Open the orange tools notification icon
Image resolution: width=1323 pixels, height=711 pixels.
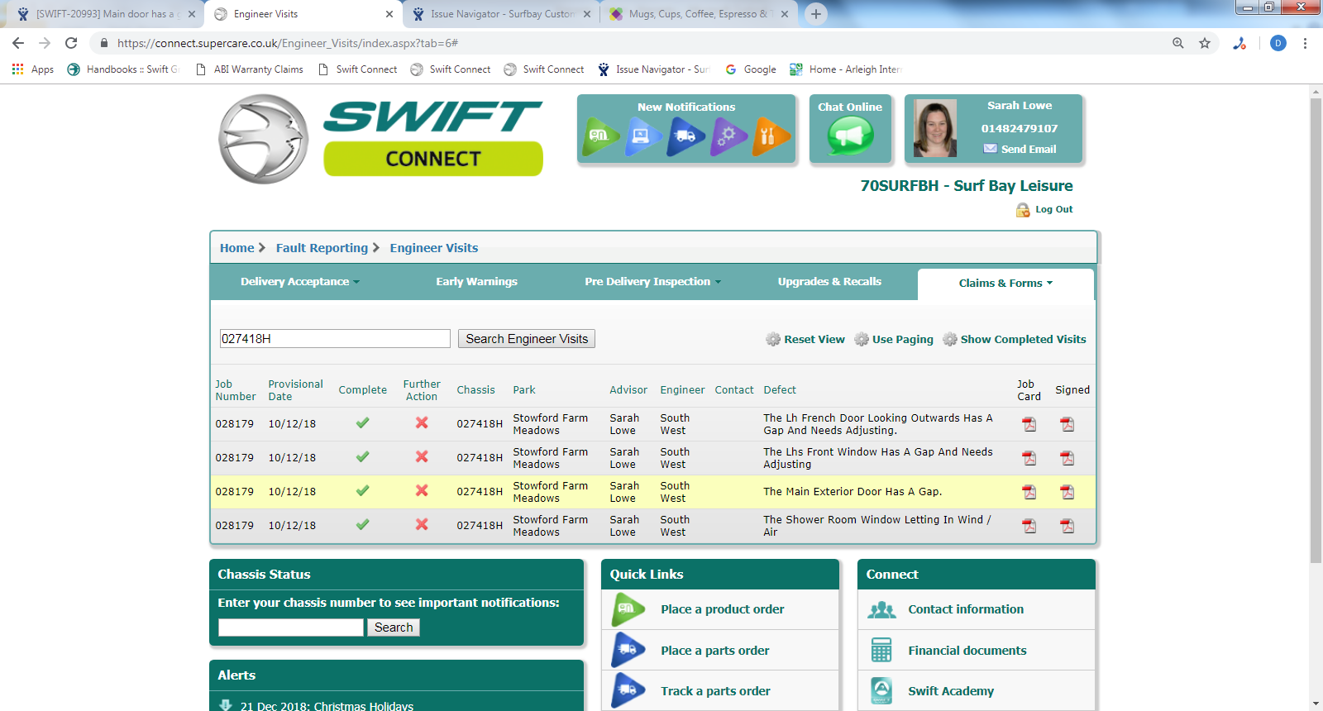(770, 136)
